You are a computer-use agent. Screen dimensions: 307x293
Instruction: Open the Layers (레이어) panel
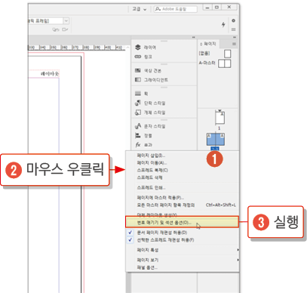pos(146,48)
